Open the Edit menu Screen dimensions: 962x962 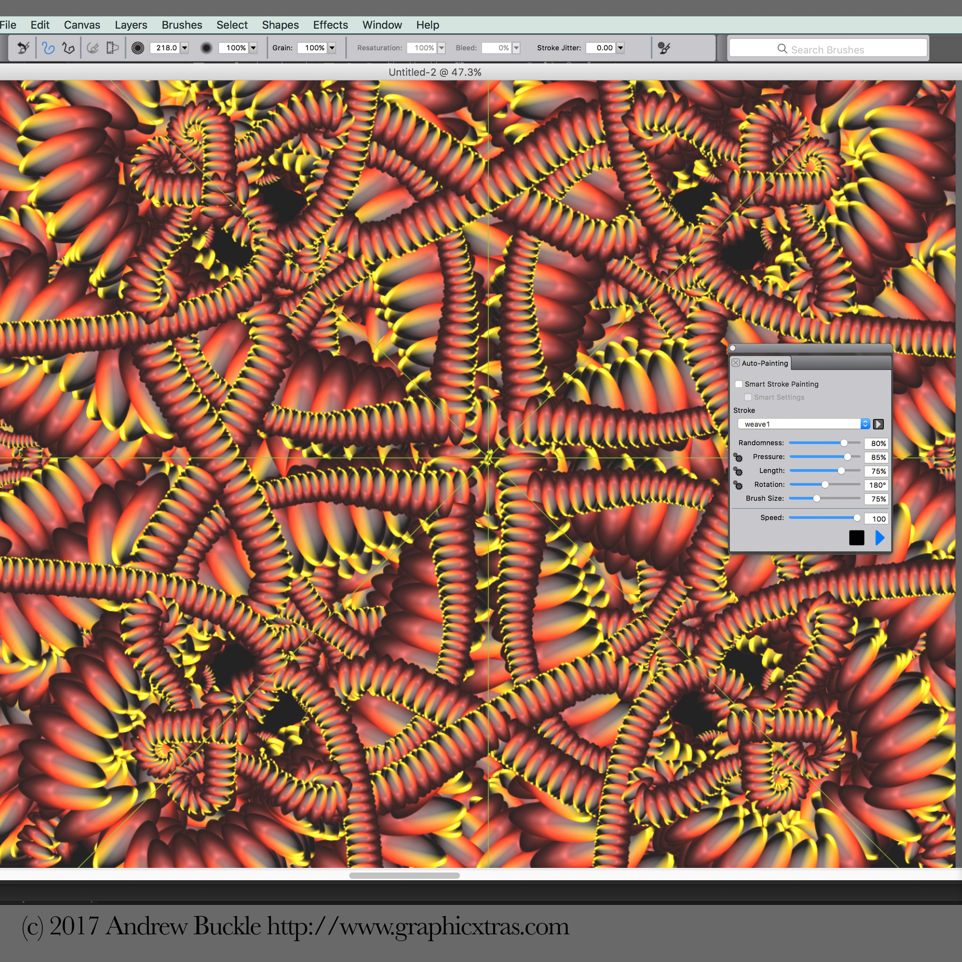[40, 25]
